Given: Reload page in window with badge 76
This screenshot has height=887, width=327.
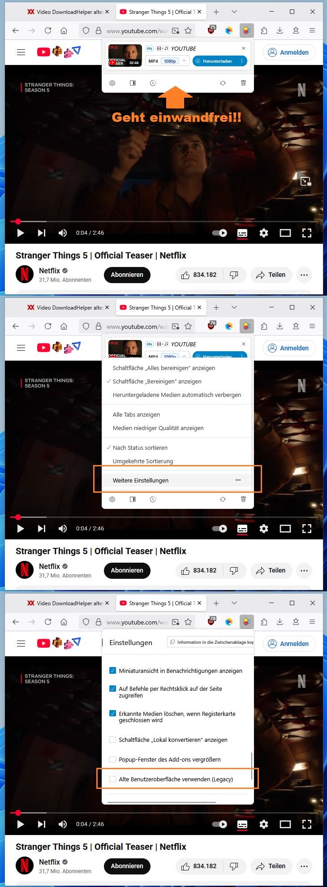Looking at the screenshot, I should point(48,326).
